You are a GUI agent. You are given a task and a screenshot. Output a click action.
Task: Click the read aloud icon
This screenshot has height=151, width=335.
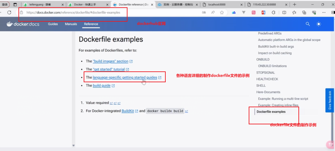[213, 13]
